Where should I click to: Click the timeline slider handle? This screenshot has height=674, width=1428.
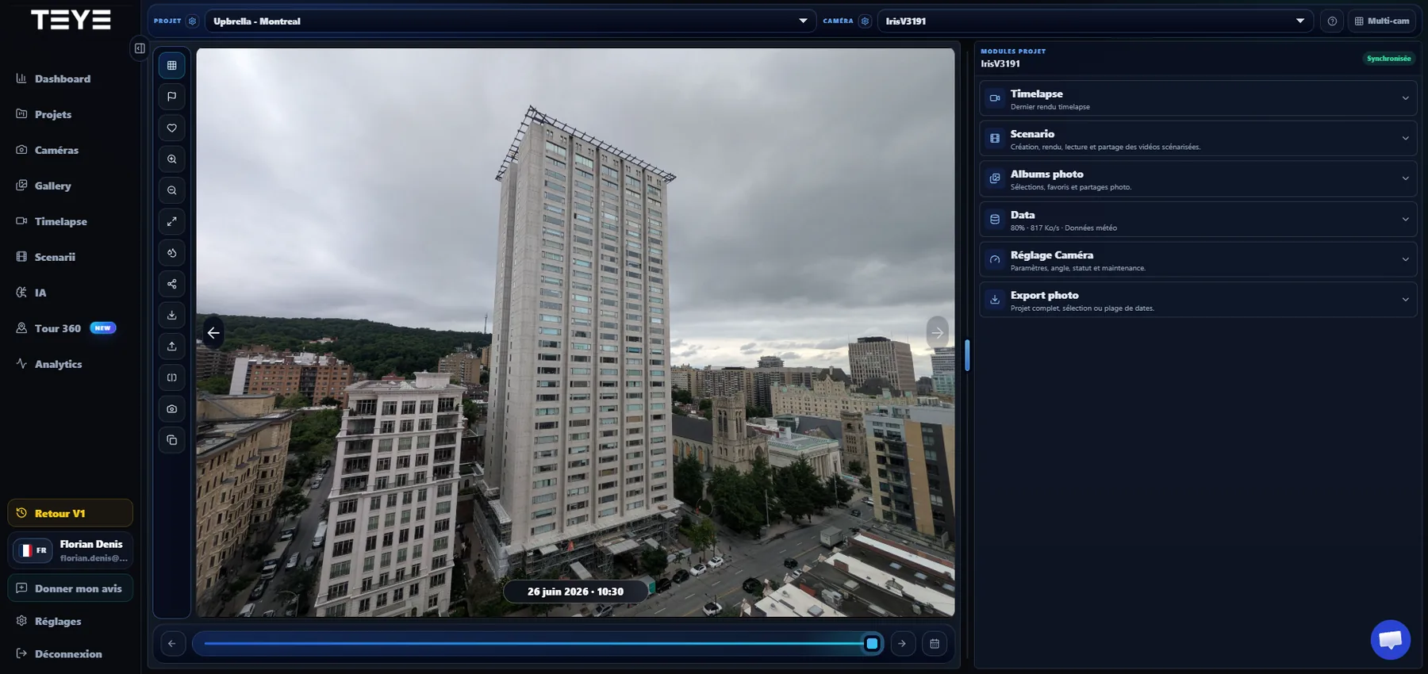click(x=872, y=644)
